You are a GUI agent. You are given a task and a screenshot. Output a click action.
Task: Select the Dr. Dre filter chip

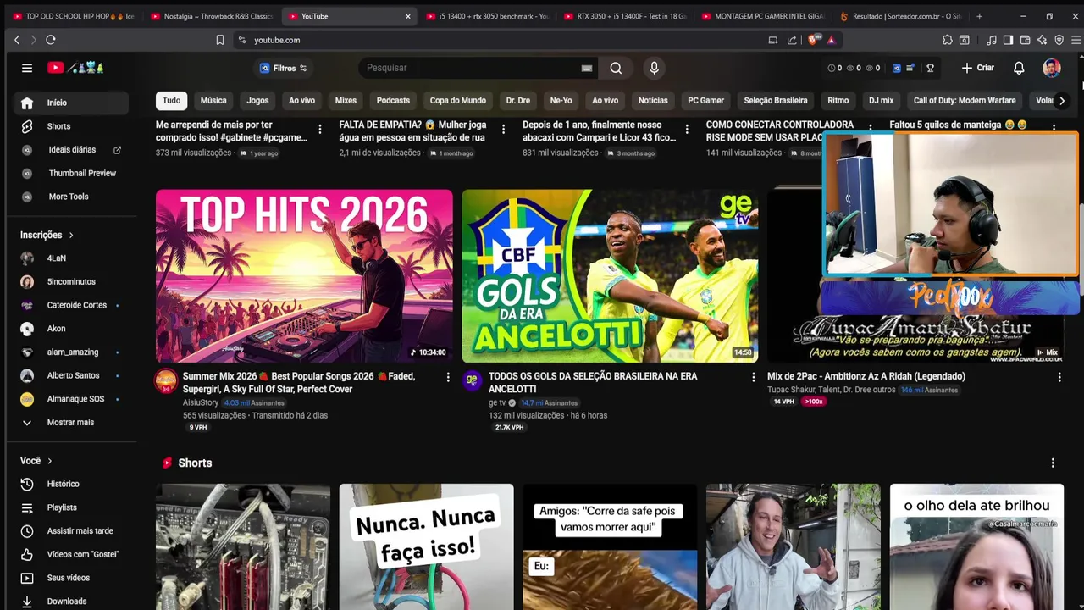click(x=518, y=100)
